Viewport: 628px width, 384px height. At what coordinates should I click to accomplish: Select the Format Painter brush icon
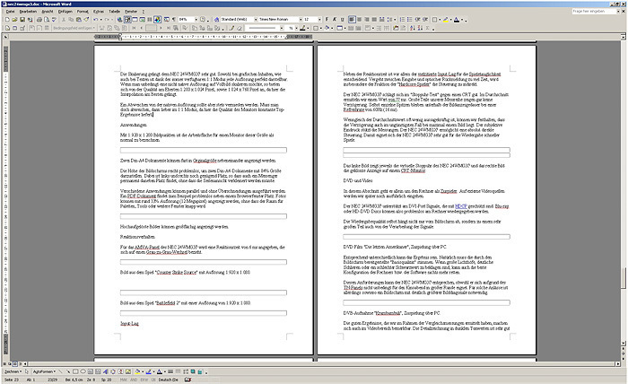86,19
